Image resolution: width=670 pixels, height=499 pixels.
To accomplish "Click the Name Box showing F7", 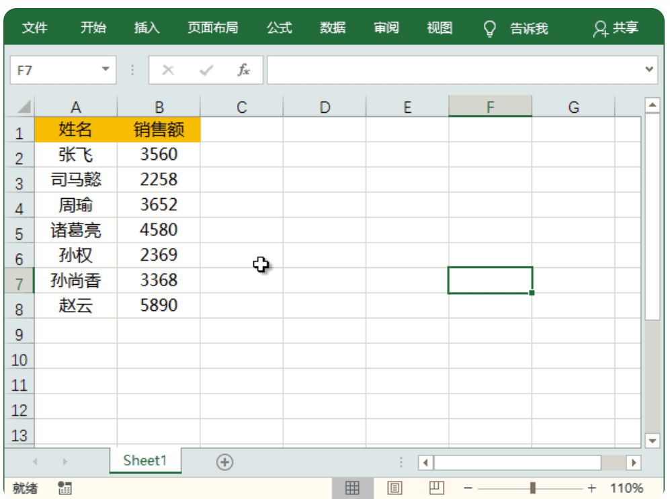I will 54,70.
